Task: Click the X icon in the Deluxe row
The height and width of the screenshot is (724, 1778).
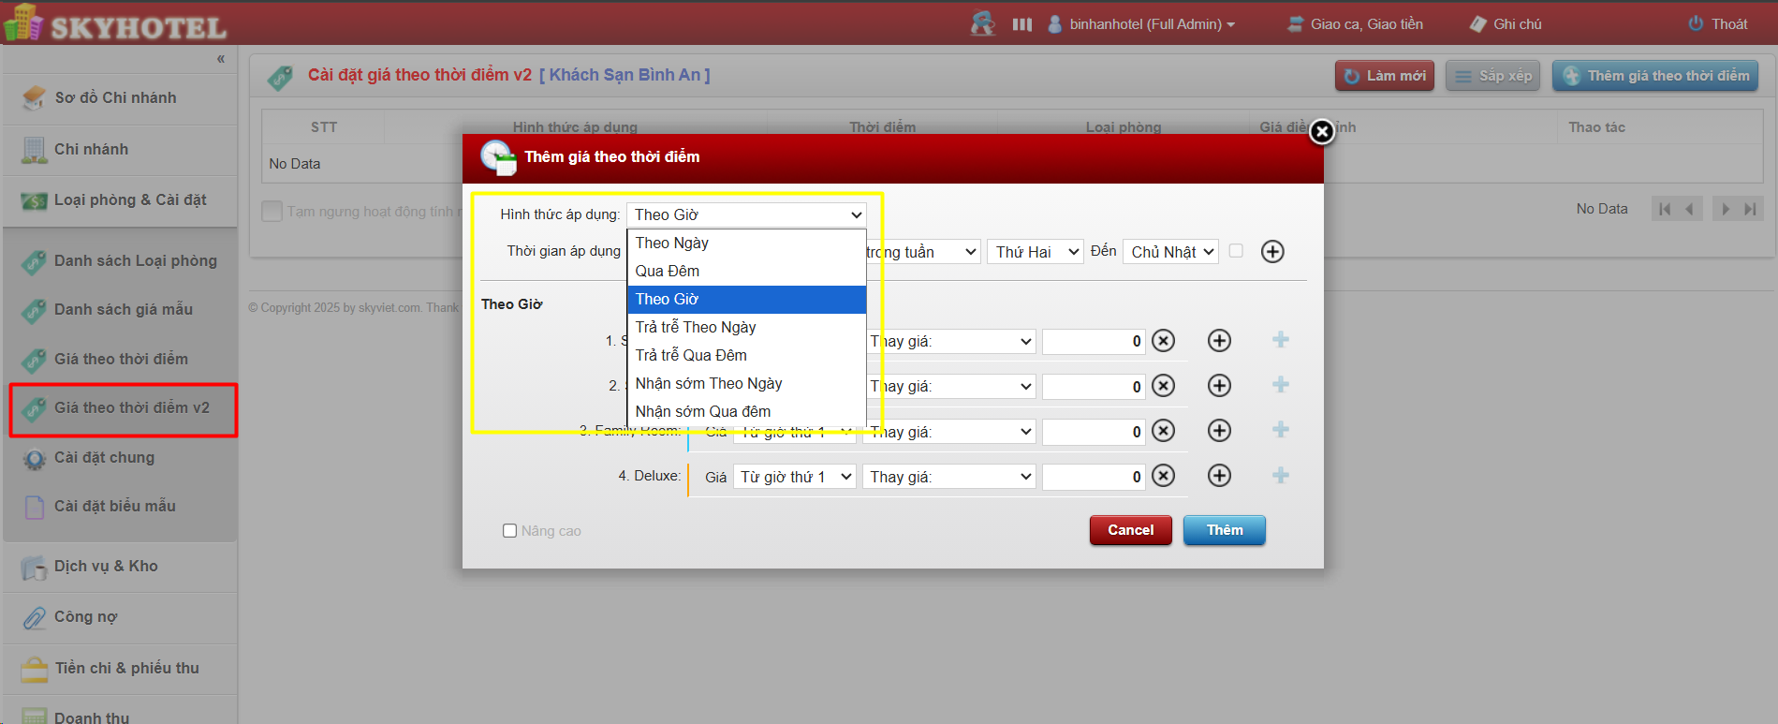Action: (1163, 476)
